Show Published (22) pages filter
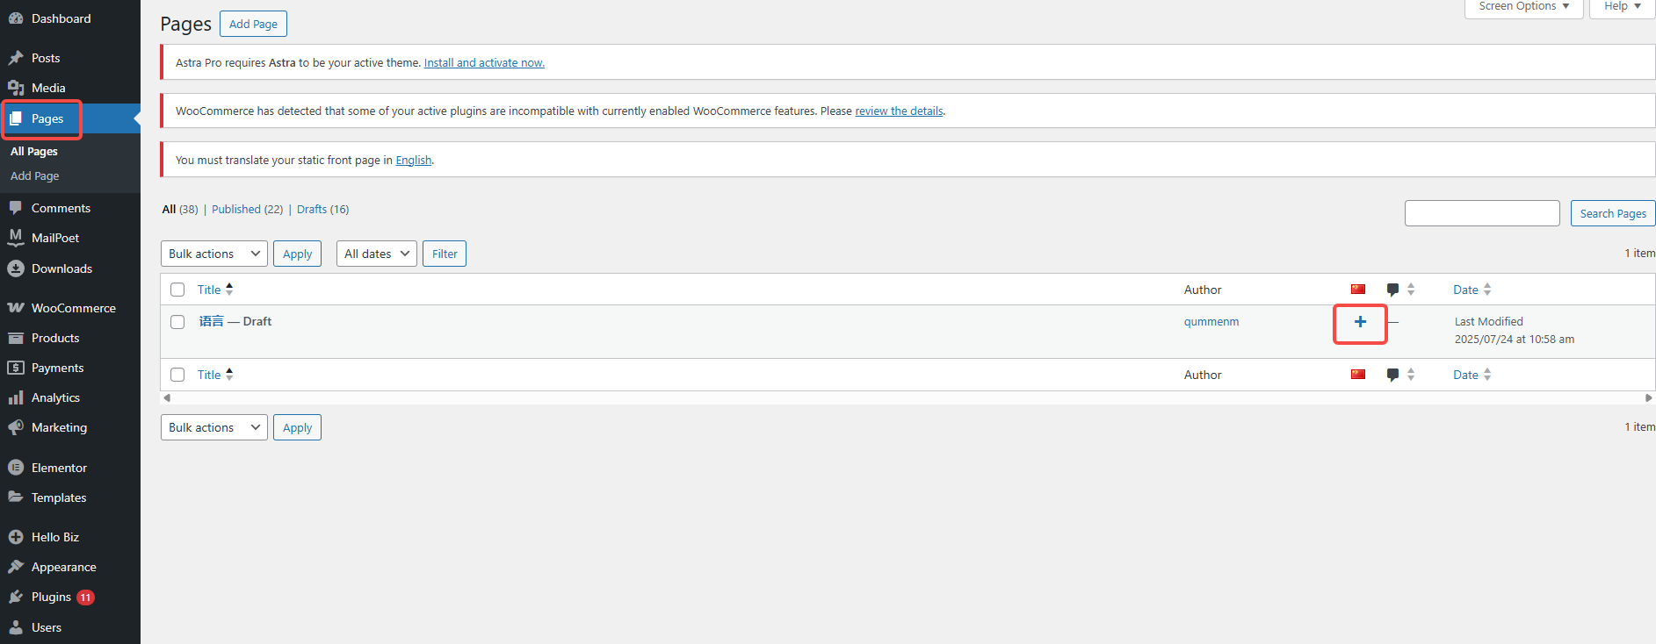Screen dimensions: 1656x644 click(x=247, y=209)
